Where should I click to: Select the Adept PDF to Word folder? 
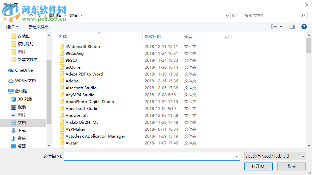[84, 74]
